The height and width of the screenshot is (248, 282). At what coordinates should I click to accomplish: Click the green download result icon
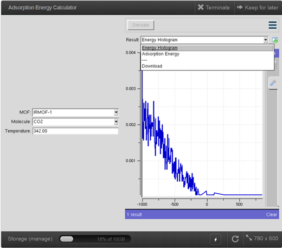(x=275, y=40)
